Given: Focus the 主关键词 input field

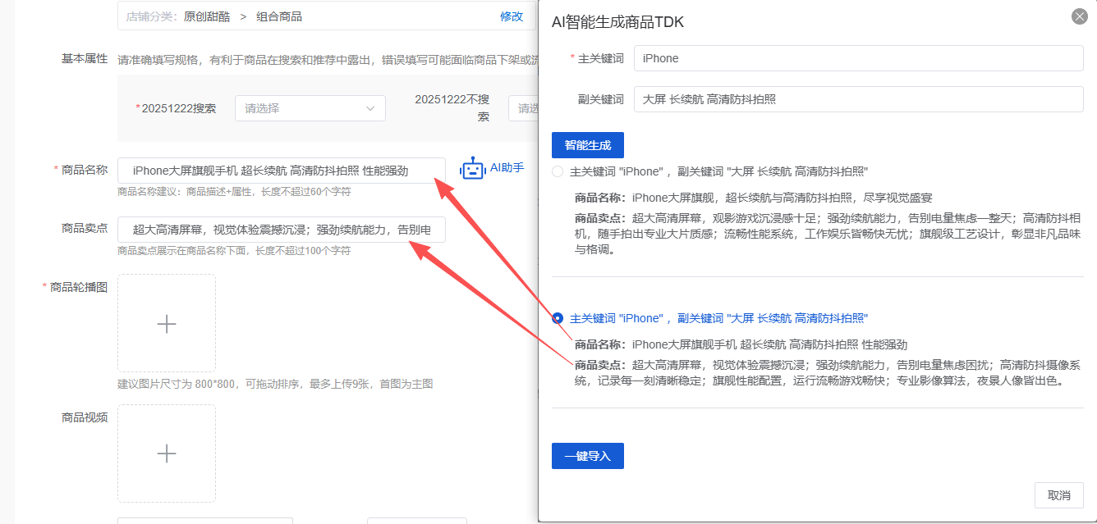Looking at the screenshot, I should 859,58.
